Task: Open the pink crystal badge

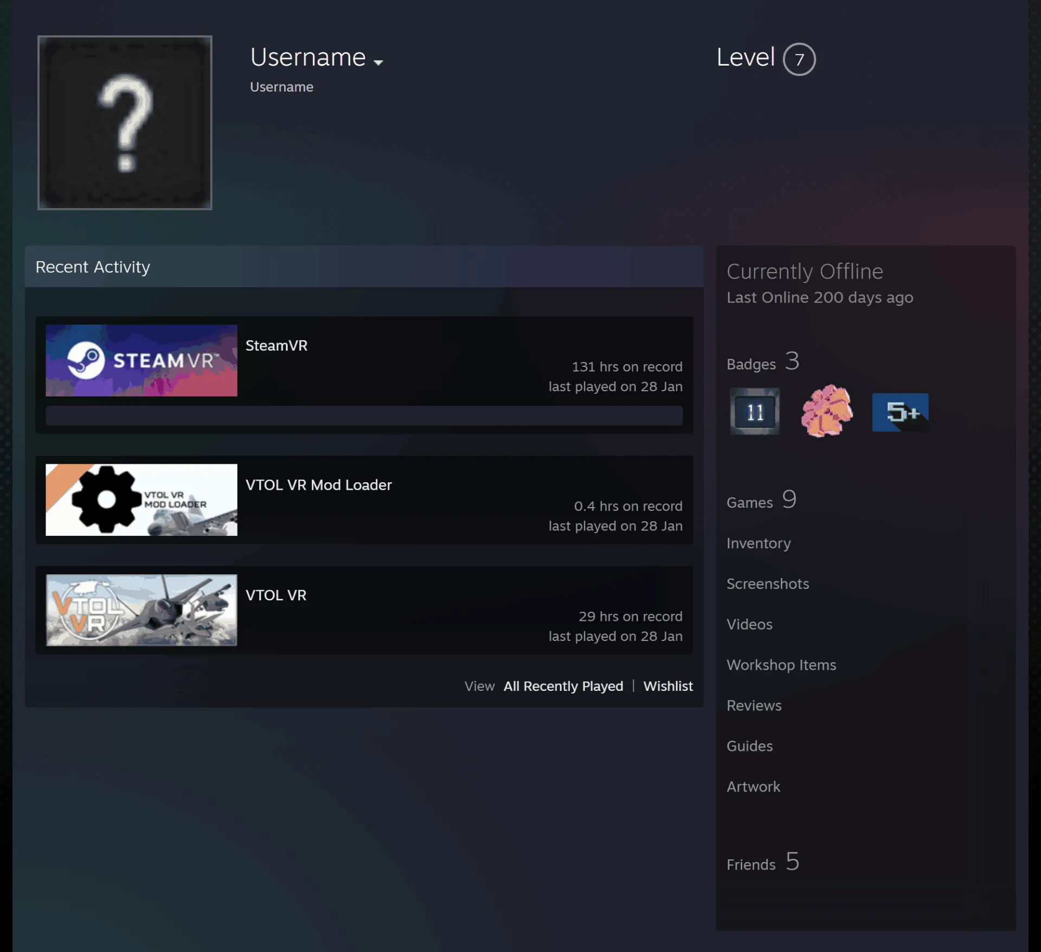Action: pos(827,410)
